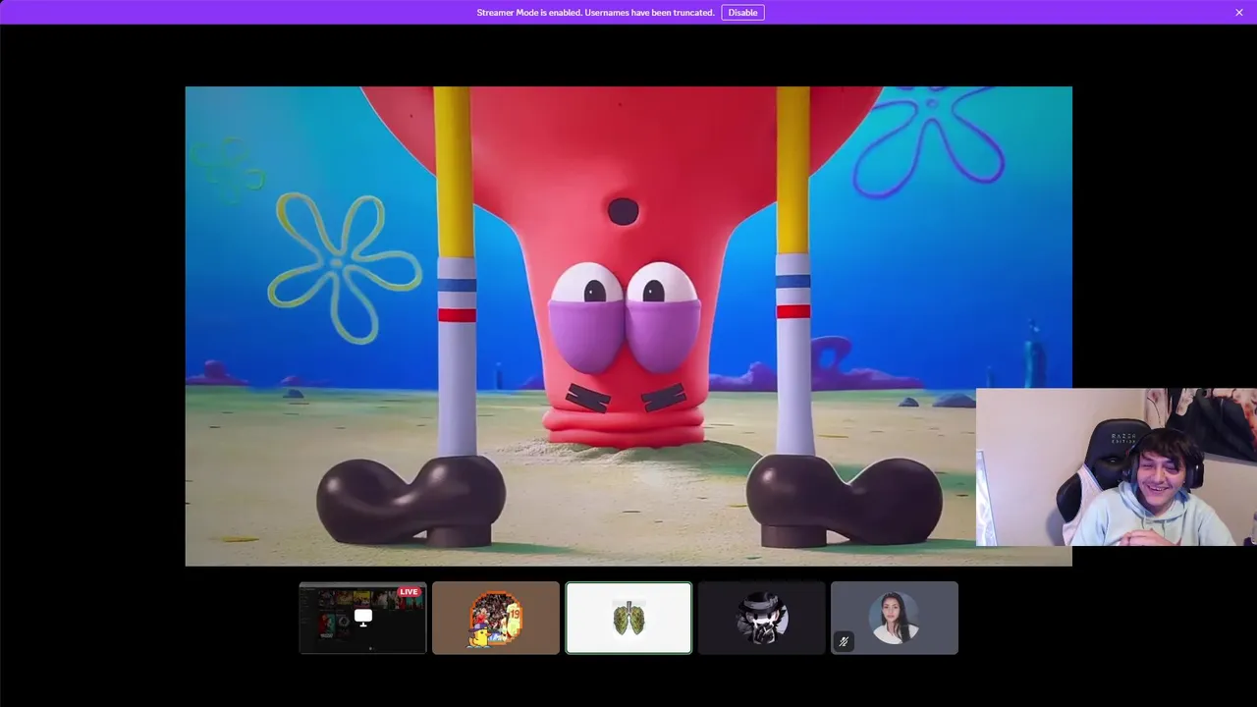Image resolution: width=1257 pixels, height=707 pixels.
Task: Click the LIVE badge on the stream tile
Action: [410, 592]
